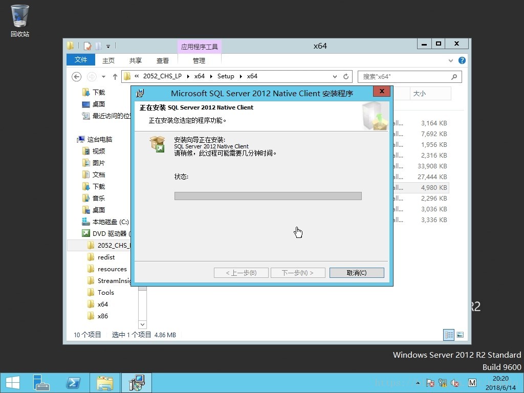The width and height of the screenshot is (524, 393).
Task: Click the search magnifier icon
Action: coord(454,77)
